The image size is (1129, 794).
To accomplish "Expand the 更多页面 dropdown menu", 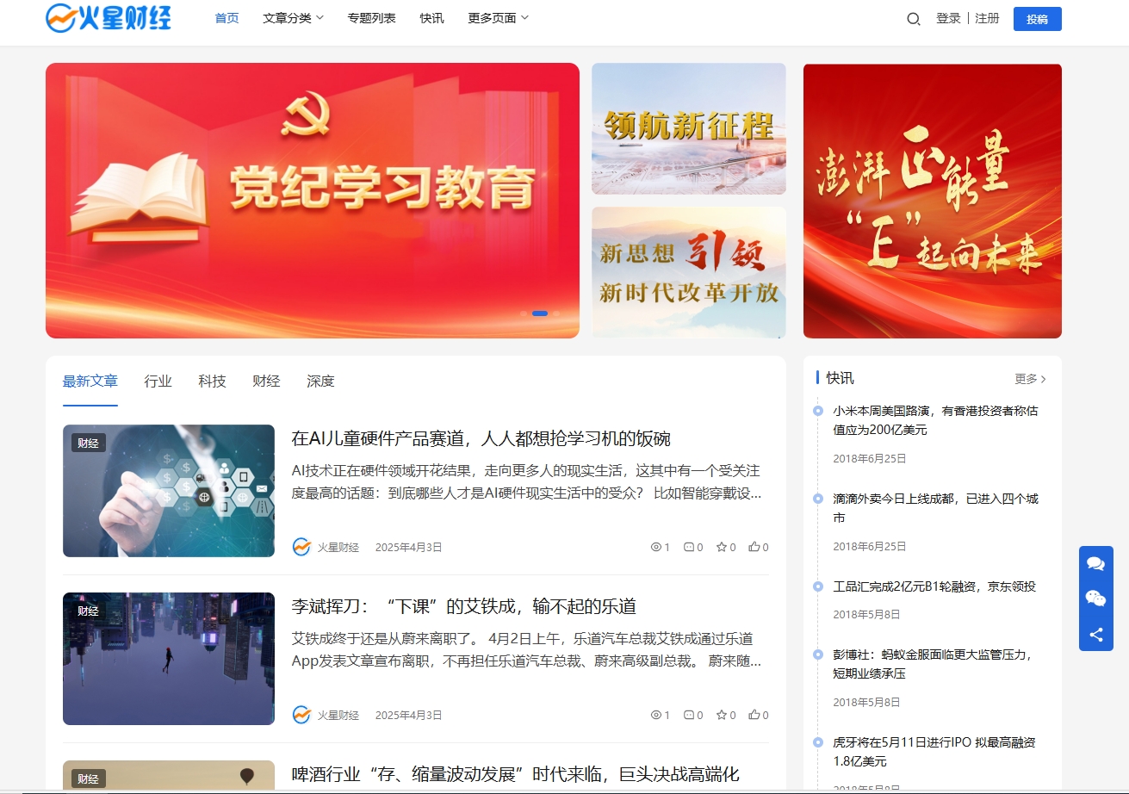I will click(x=499, y=18).
